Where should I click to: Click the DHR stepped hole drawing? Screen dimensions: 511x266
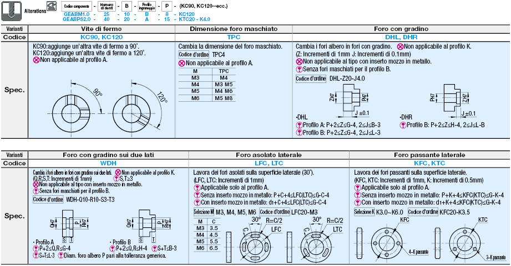[x=454, y=100]
